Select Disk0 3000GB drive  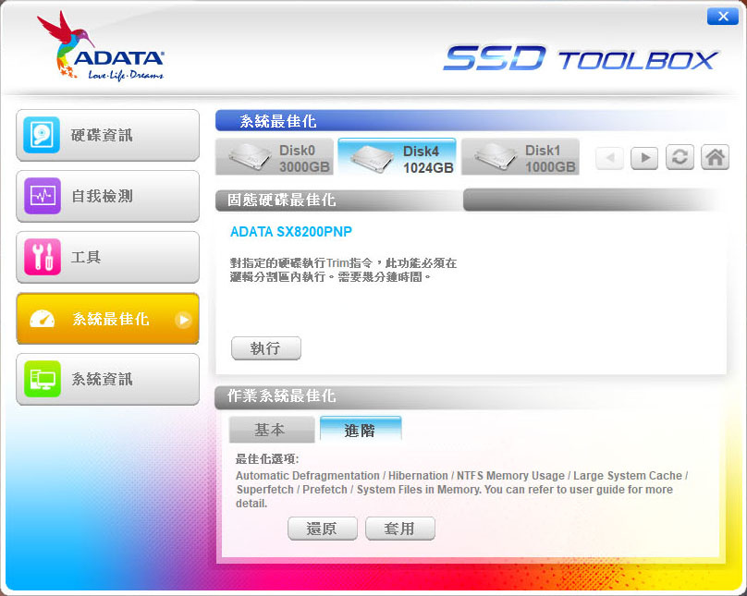click(x=275, y=157)
